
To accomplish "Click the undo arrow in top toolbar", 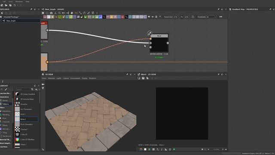I will tap(15, 5).
